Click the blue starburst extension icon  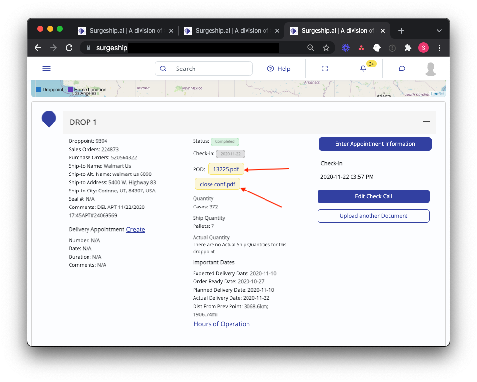[x=346, y=48]
